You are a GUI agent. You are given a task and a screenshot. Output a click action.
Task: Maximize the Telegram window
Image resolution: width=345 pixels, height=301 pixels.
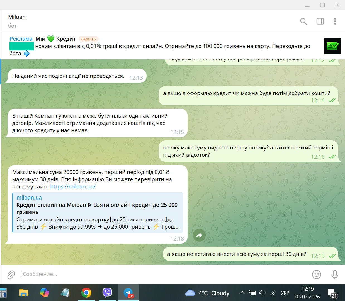pos(322,5)
